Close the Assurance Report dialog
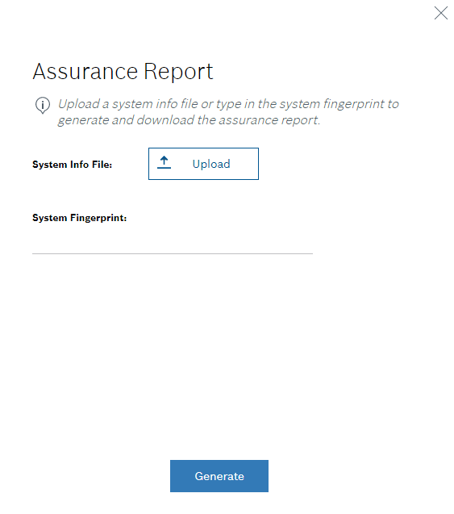Viewport: 454px width, 514px height. [440, 13]
